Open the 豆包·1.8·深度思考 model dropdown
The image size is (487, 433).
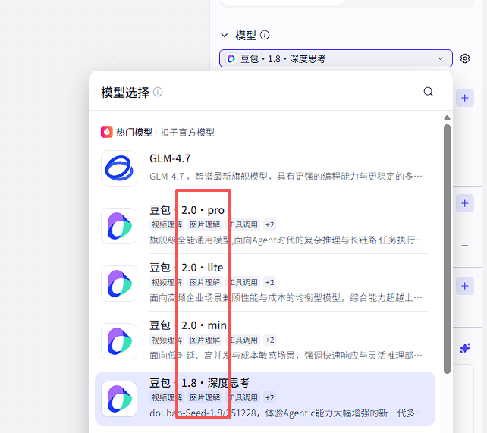pyautogui.click(x=336, y=58)
